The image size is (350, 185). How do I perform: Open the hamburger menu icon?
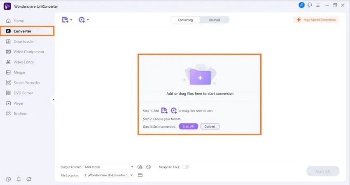(318, 5)
